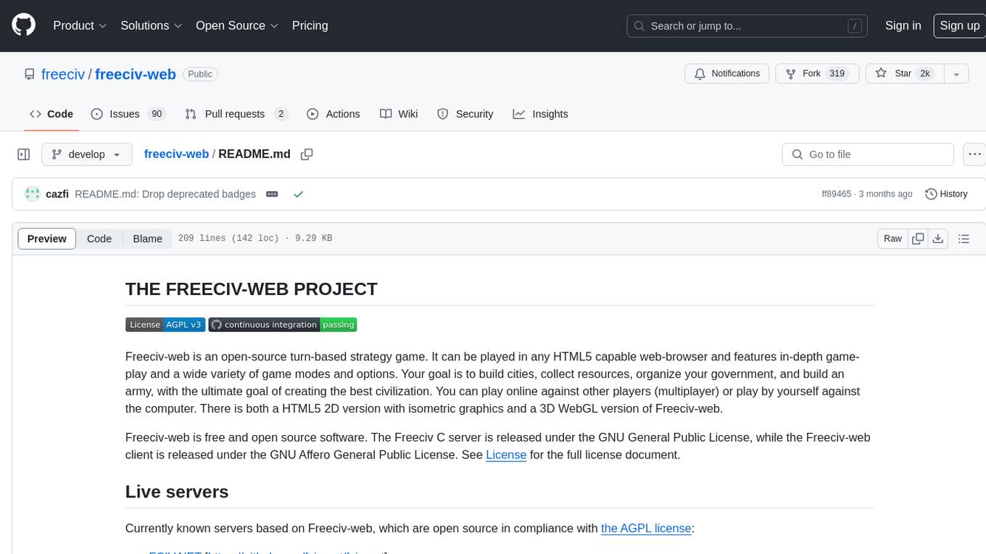Expand the Solutions menu

pos(152,25)
